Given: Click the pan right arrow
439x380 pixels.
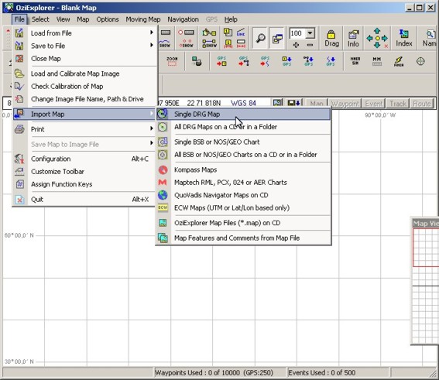Looking at the screenshot, I should [x=385, y=39].
